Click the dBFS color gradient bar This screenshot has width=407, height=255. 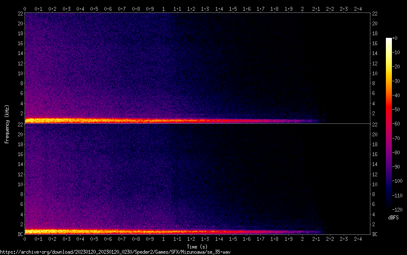pyautogui.click(x=388, y=124)
